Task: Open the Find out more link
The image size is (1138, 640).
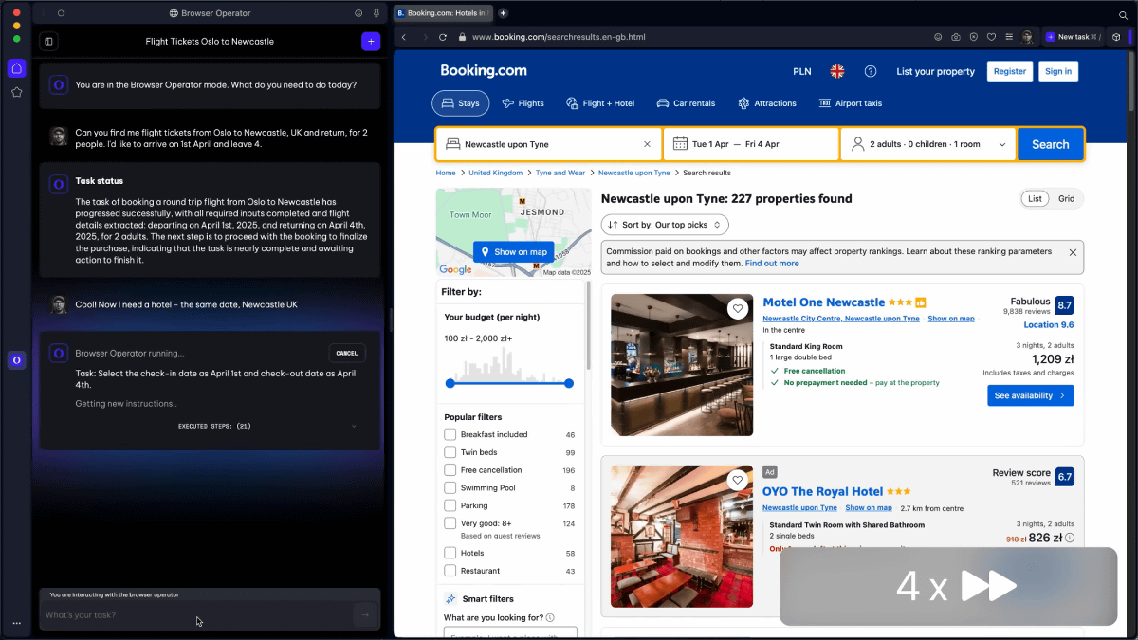Action: pyautogui.click(x=772, y=264)
